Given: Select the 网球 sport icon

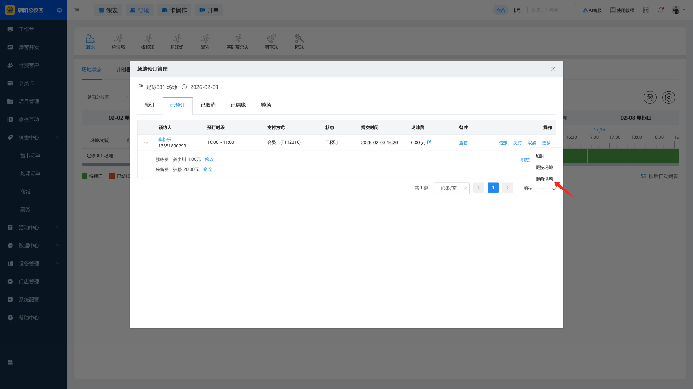Looking at the screenshot, I should [x=299, y=42].
